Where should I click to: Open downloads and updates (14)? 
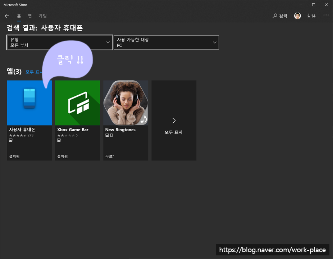311,16
